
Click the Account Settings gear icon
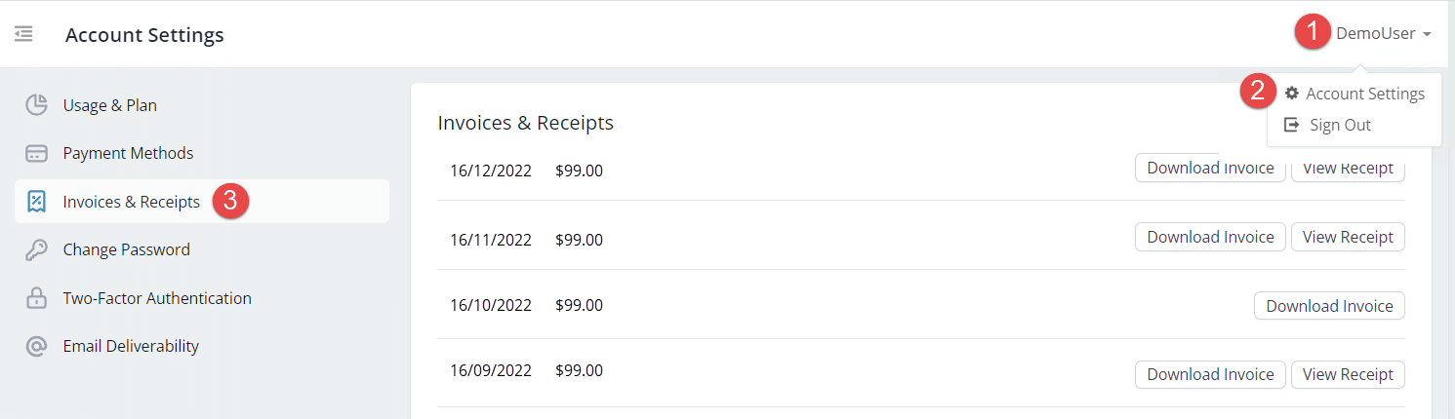click(x=1292, y=94)
